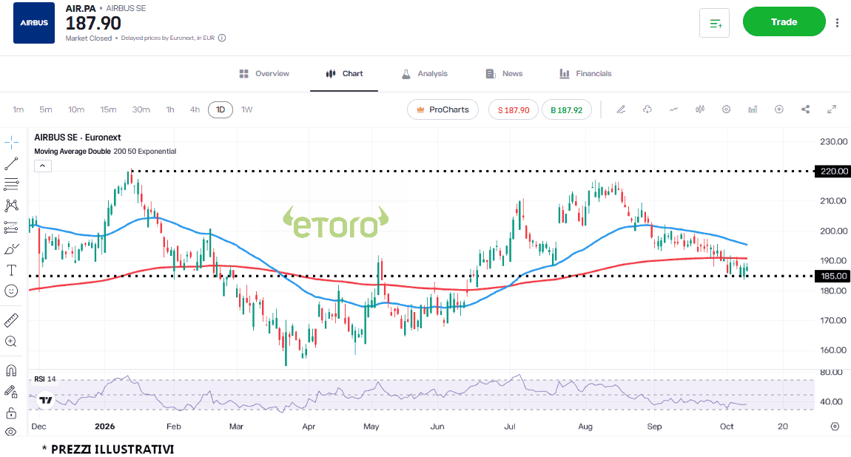This screenshot has height=457, width=851.
Task: Expand chart to fullscreen
Action: (x=832, y=109)
